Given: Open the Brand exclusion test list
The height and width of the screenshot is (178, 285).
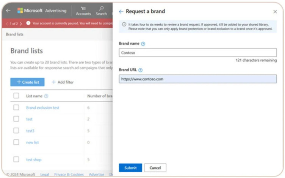Looking at the screenshot, I should pos(42,108).
